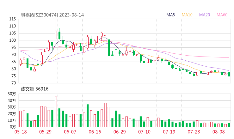
Task: Click the 30万 volume axis value
Action: tap(12, 107)
